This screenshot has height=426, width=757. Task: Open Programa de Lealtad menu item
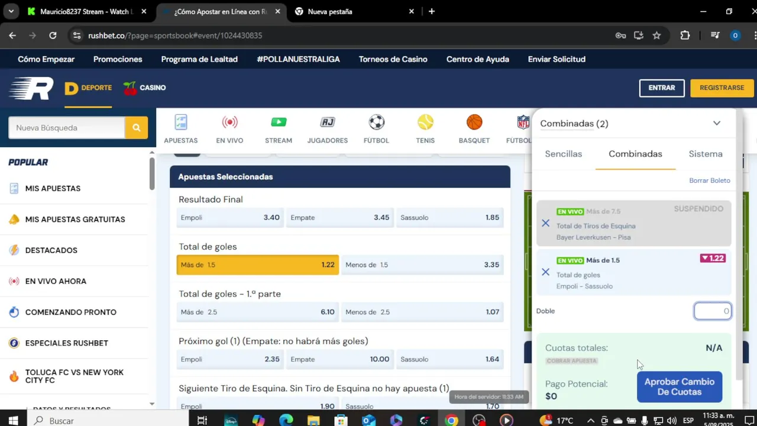point(199,59)
